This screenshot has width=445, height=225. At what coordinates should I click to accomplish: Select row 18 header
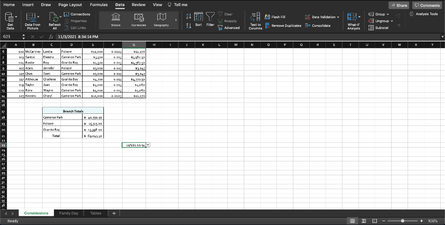[3, 117]
